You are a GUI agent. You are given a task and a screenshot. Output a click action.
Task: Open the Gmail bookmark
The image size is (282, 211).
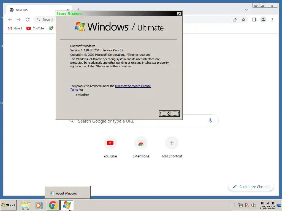click(15, 28)
